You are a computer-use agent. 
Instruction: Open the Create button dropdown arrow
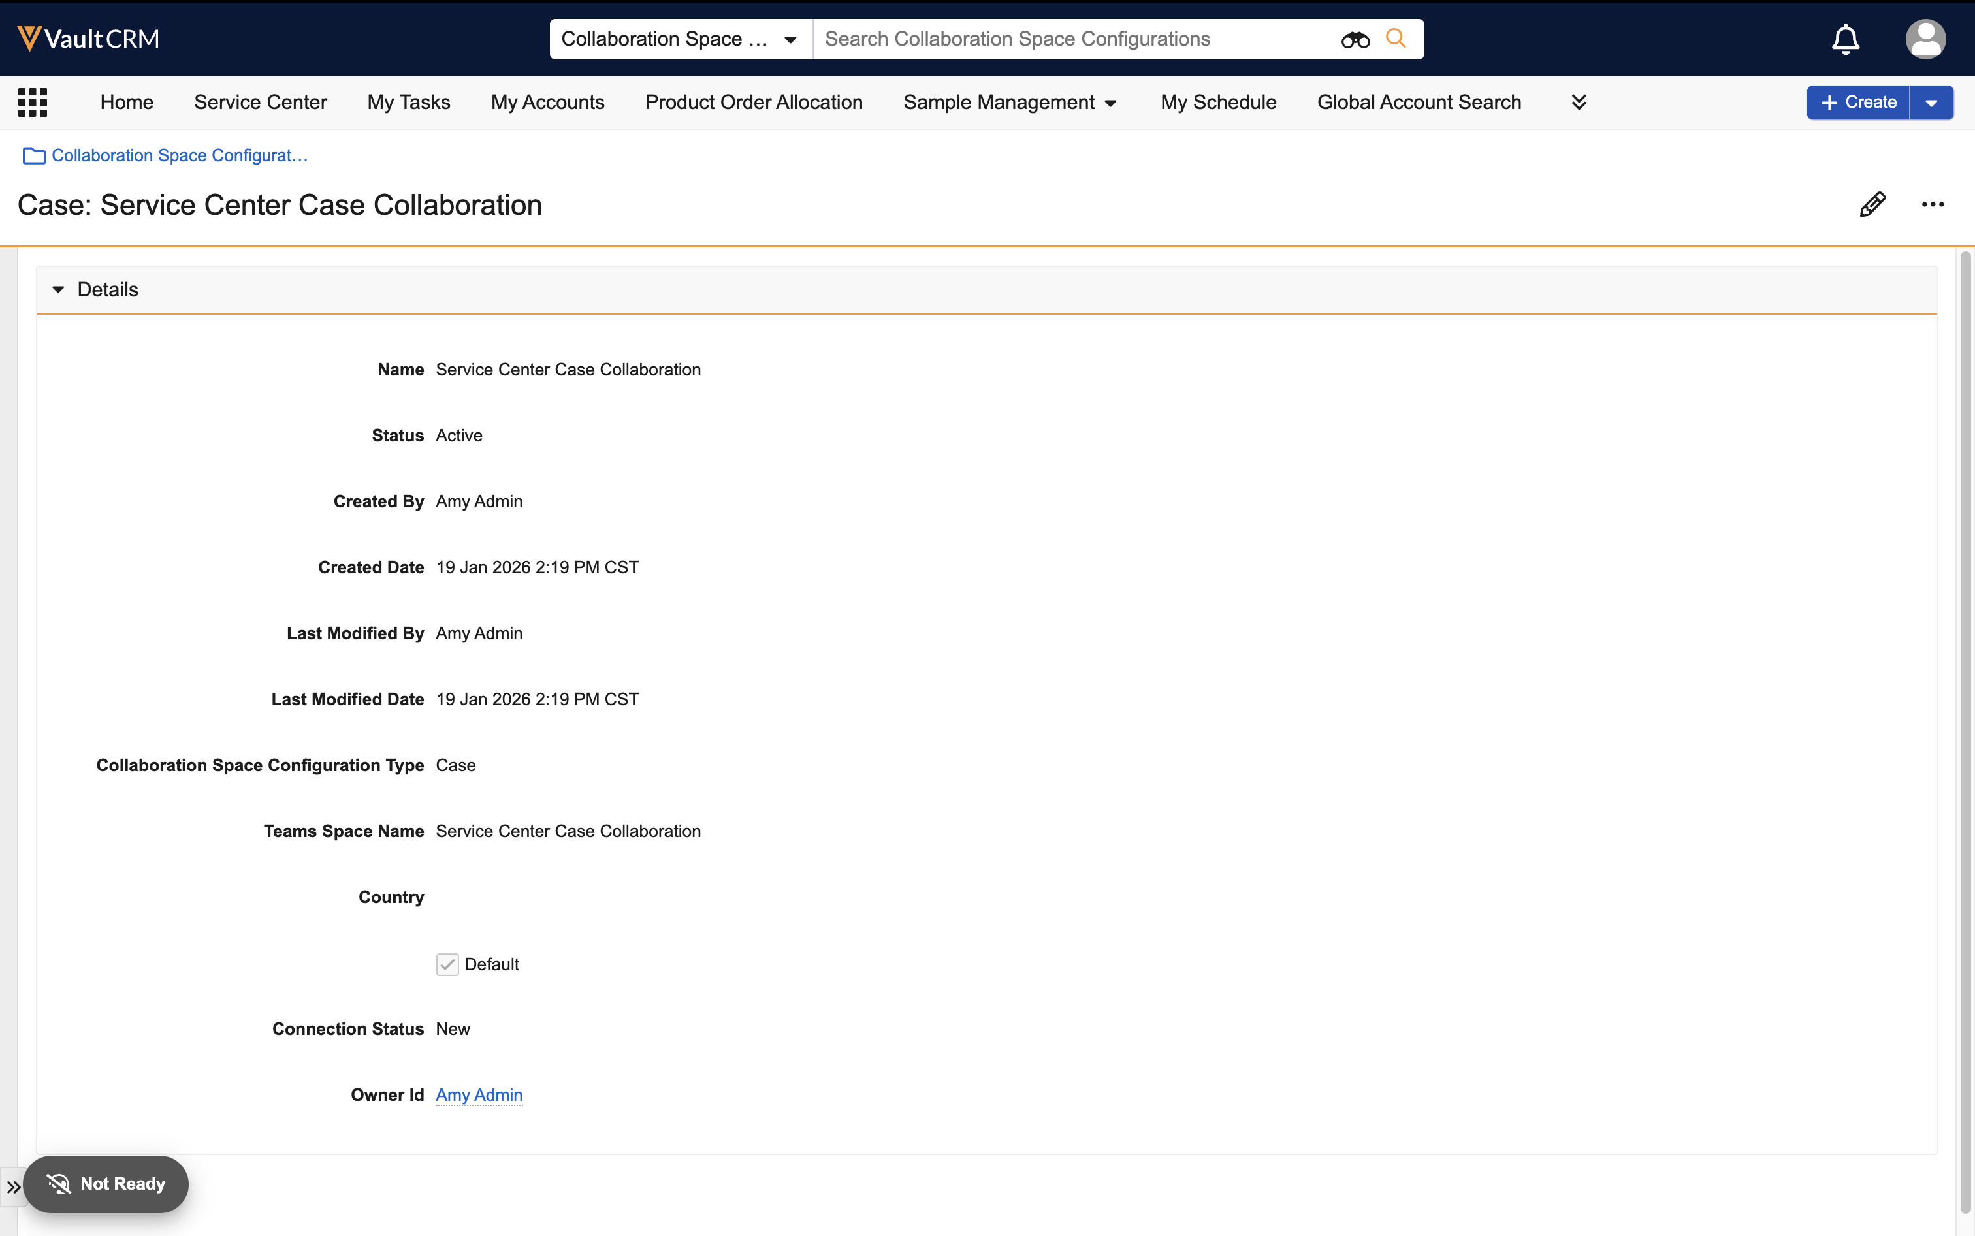tap(1931, 102)
